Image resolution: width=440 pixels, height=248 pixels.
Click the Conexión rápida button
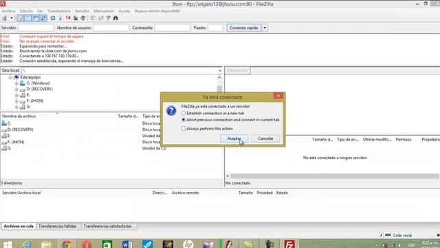(x=243, y=28)
